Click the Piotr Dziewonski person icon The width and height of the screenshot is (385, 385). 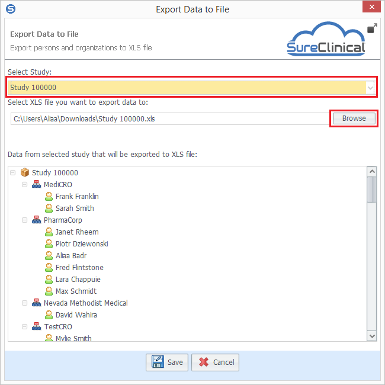(x=49, y=243)
